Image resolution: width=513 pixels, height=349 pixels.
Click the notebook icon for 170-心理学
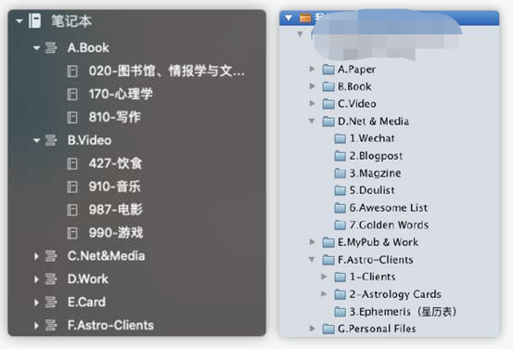click(72, 95)
